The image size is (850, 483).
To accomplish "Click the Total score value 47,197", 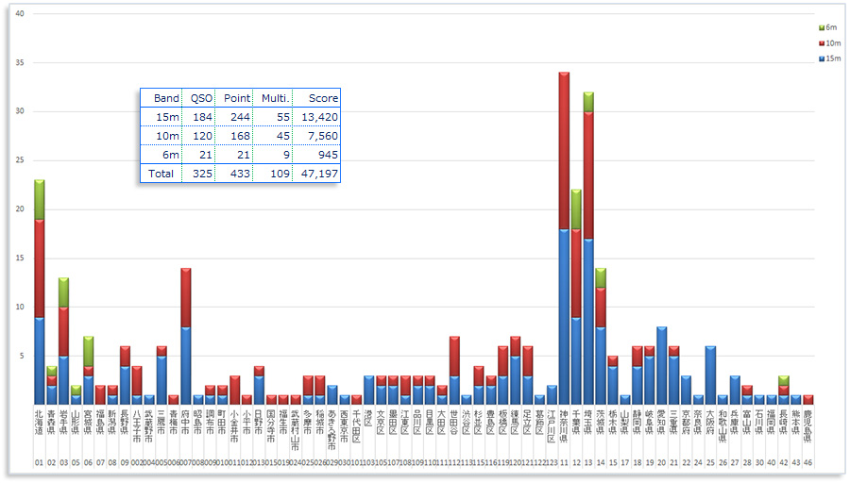I will [x=319, y=174].
